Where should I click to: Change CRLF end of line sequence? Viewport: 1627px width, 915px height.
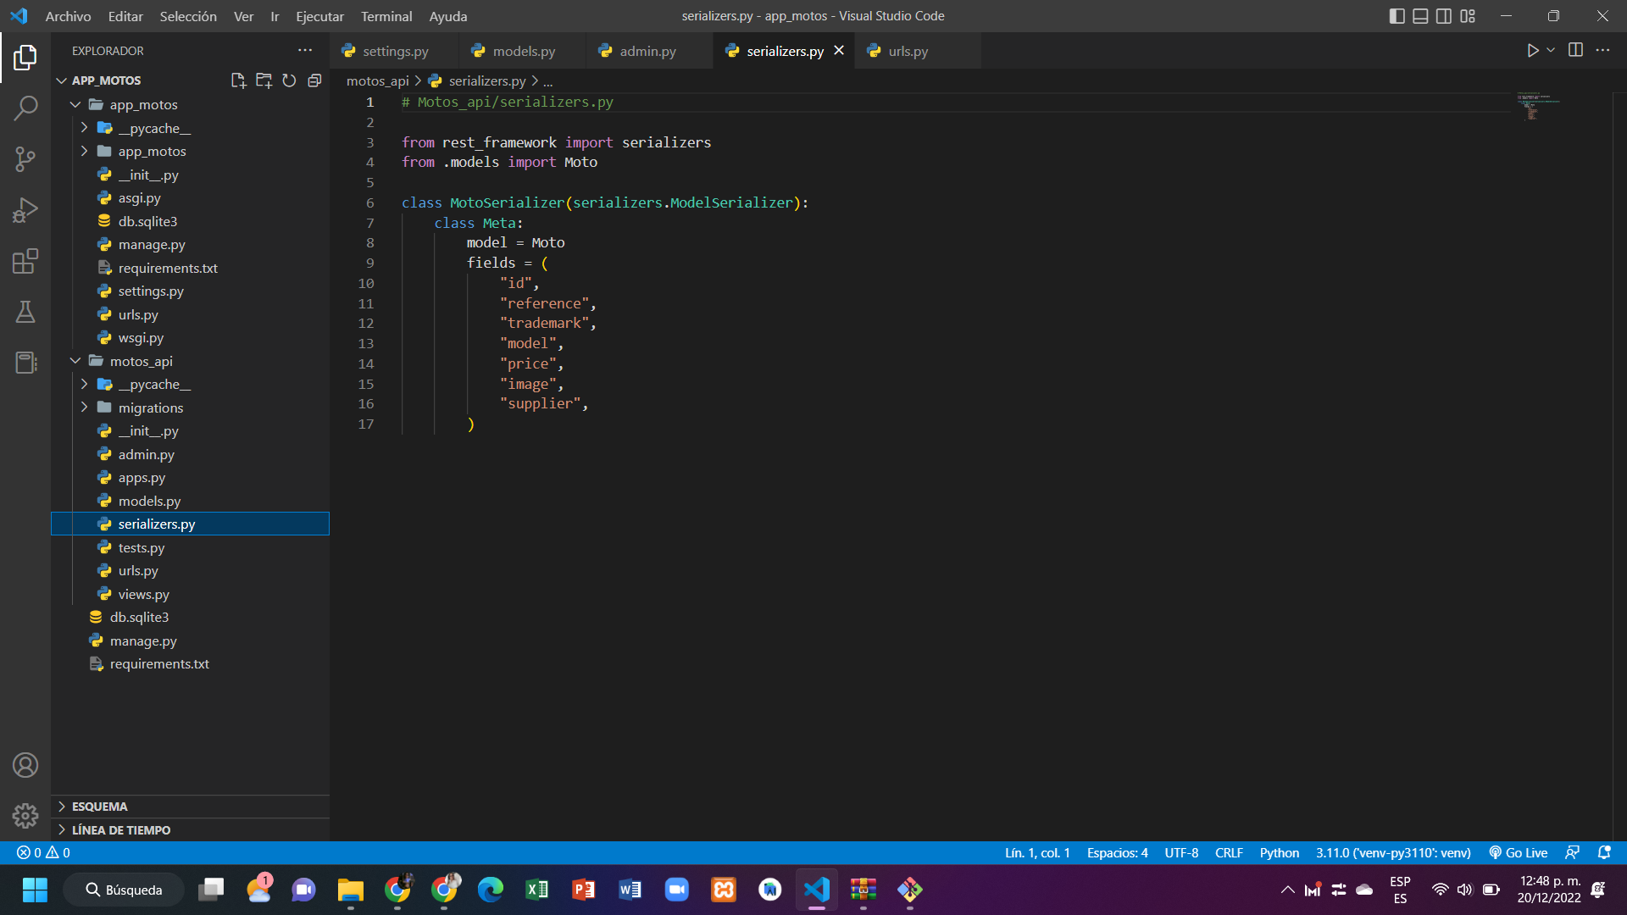(1229, 852)
